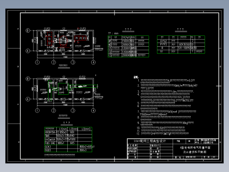
Task: Click the "C3" row label in door table
Action: (x=110, y=56)
